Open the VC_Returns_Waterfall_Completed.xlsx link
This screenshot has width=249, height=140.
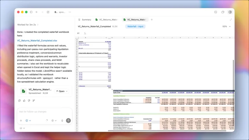point(37,41)
